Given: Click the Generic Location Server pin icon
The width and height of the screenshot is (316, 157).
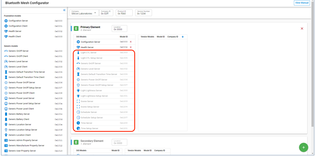Looking at the screenshot, I should (6, 124).
